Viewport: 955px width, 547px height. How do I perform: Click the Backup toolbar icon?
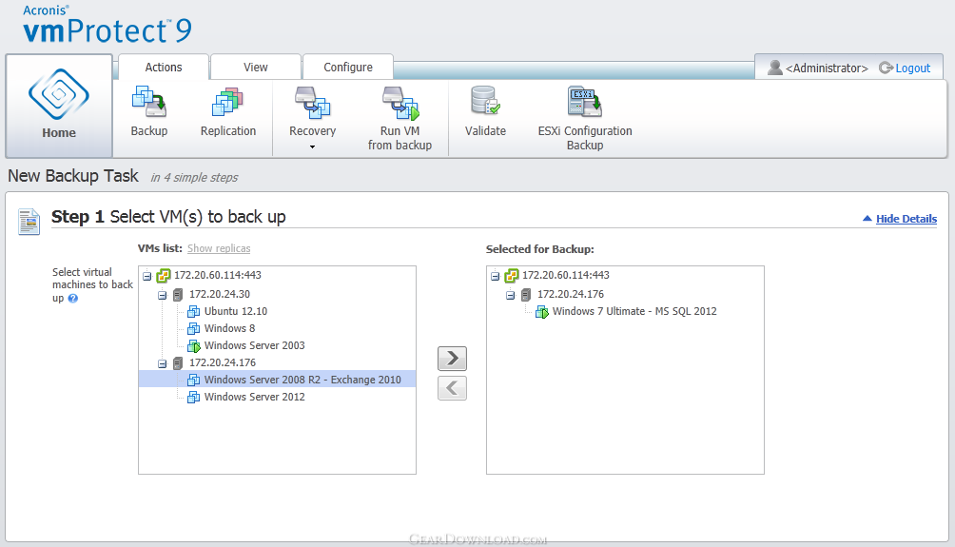(x=149, y=102)
